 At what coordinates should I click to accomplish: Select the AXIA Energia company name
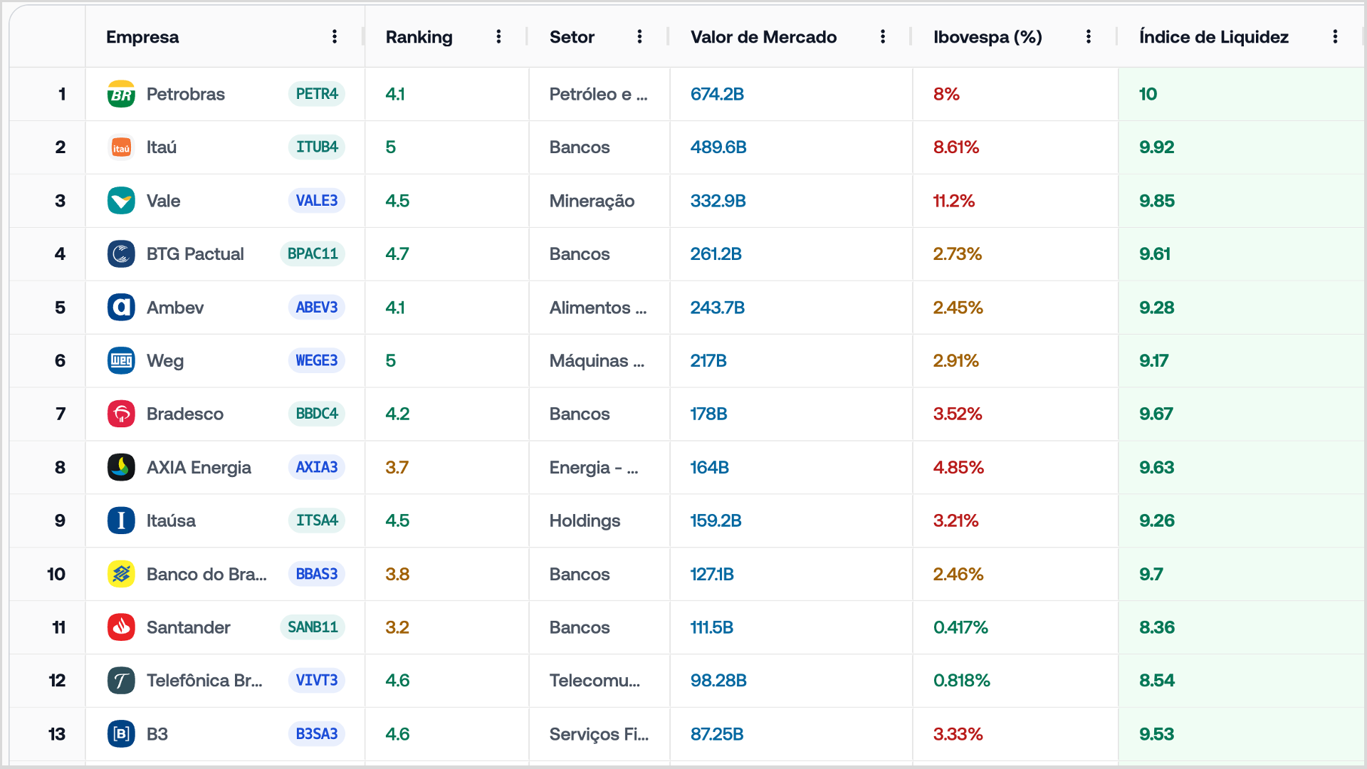(x=199, y=468)
